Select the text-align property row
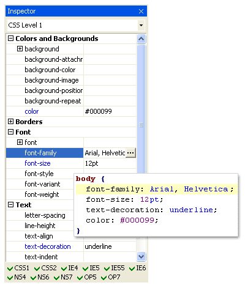The width and height of the screenshot is (245, 288). coord(40,236)
